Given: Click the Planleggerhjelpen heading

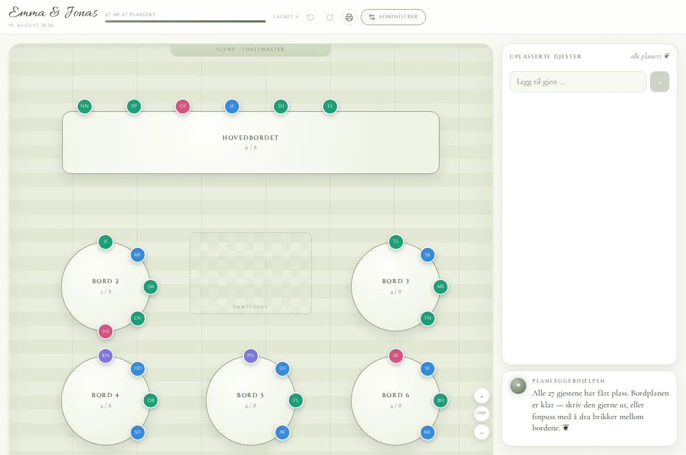Looking at the screenshot, I should click(x=569, y=381).
